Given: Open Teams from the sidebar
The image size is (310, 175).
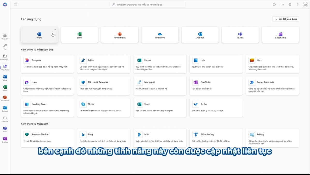Looking at the screenshot, I should tap(5, 130).
